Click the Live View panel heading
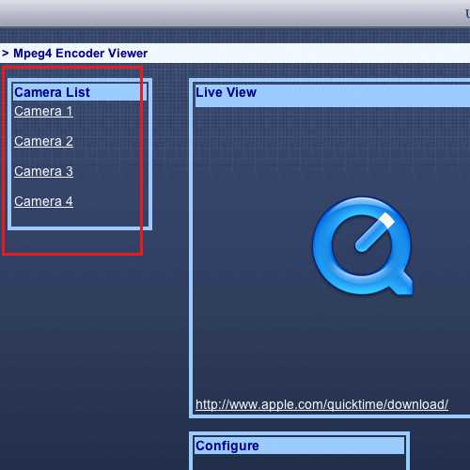The image size is (470, 470). 226,92
